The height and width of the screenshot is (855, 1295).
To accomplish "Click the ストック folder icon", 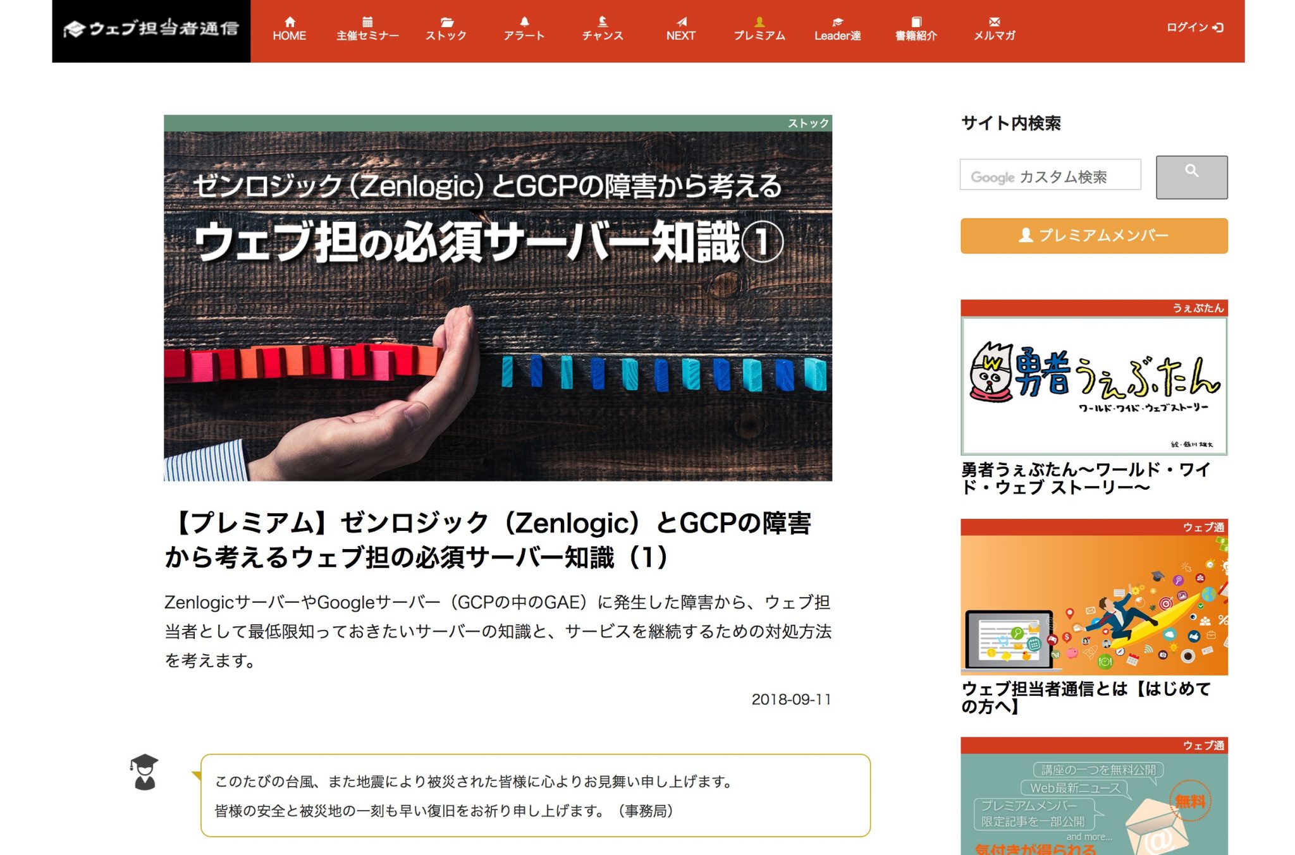I will (446, 22).
